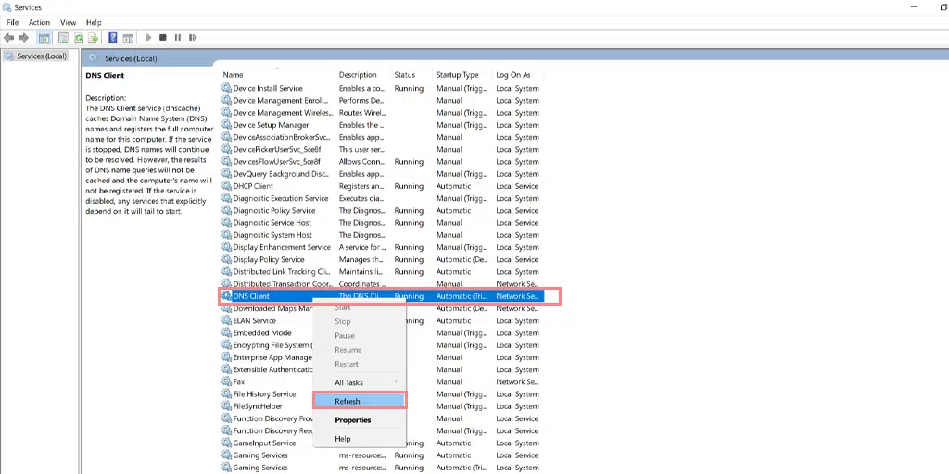Choose Resume in the context menu

click(360, 349)
